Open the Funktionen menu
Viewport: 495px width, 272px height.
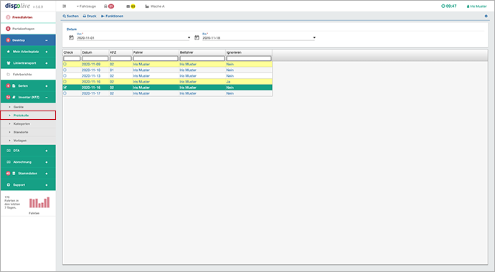click(112, 16)
